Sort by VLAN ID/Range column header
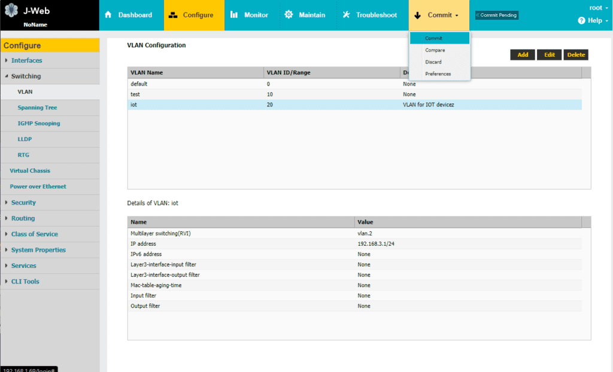This screenshot has width=613, height=372. [x=332, y=72]
